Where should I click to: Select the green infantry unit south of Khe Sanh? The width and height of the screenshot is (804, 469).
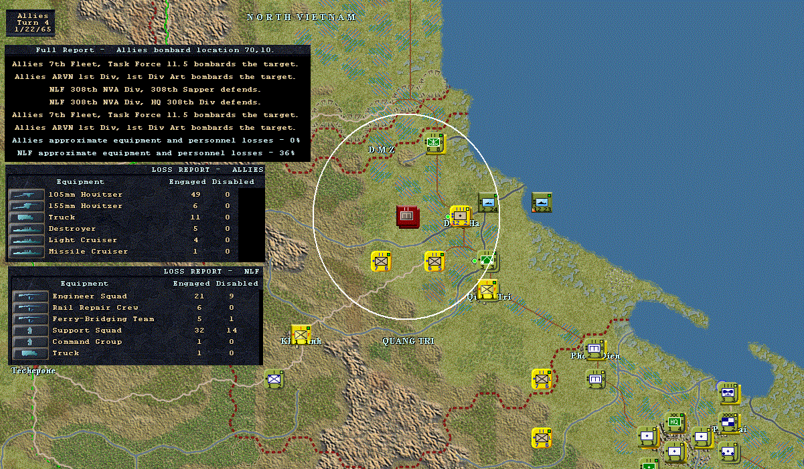(x=274, y=379)
